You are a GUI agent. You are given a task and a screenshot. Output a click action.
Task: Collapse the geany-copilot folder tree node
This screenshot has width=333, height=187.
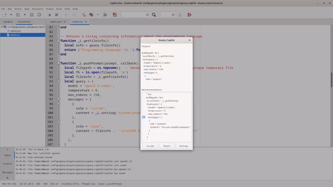[2, 27]
